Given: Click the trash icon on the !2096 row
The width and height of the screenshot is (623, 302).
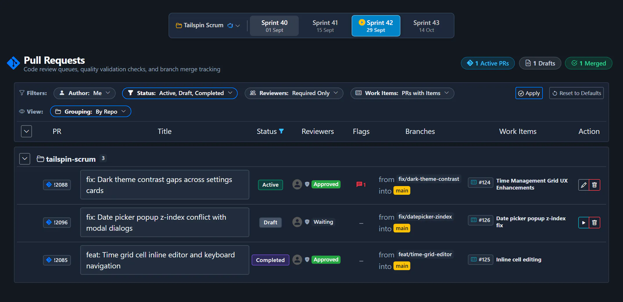Looking at the screenshot, I should tap(595, 223).
